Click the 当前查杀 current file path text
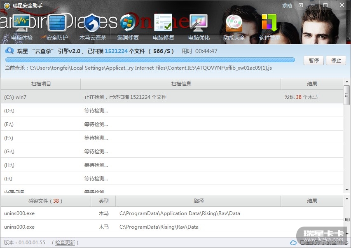Image resolution: width=351 pixels, height=248 pixels. (x=138, y=68)
